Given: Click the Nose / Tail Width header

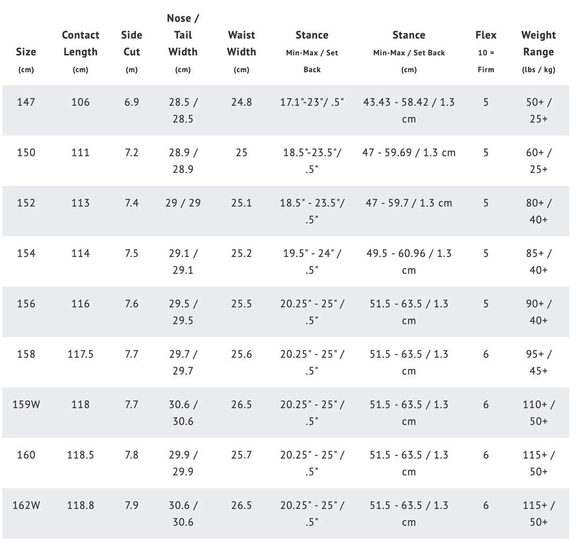Looking at the screenshot, I should tap(183, 35).
